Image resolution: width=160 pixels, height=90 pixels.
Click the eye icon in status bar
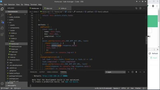pos(11,88)
